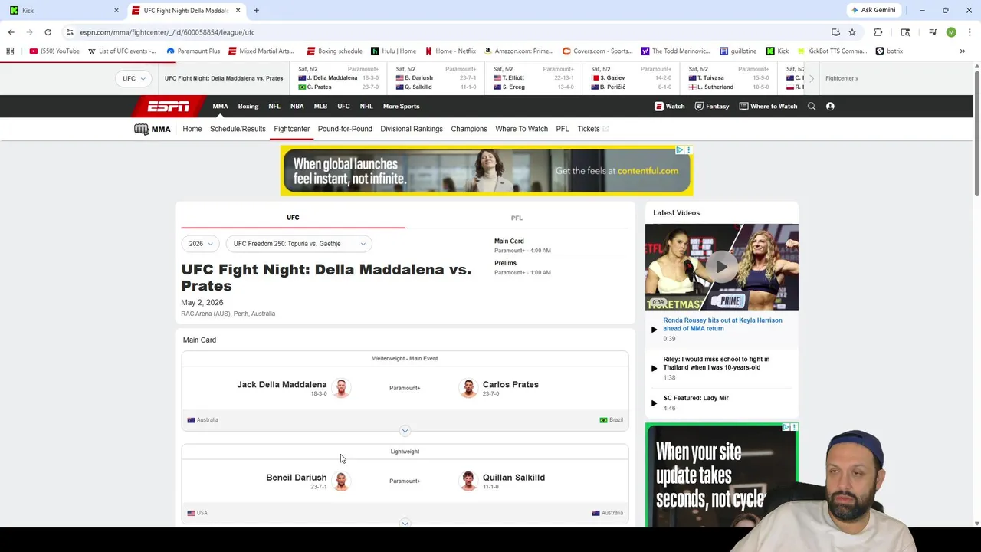Switch to the PFL tab
Image resolution: width=981 pixels, height=552 pixels.
tap(517, 218)
